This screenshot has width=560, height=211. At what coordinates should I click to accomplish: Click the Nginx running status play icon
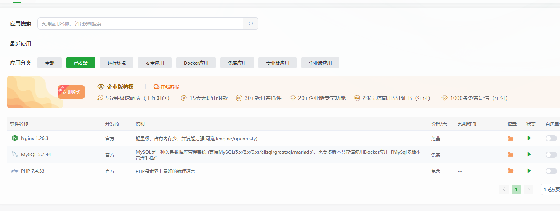[529, 138]
